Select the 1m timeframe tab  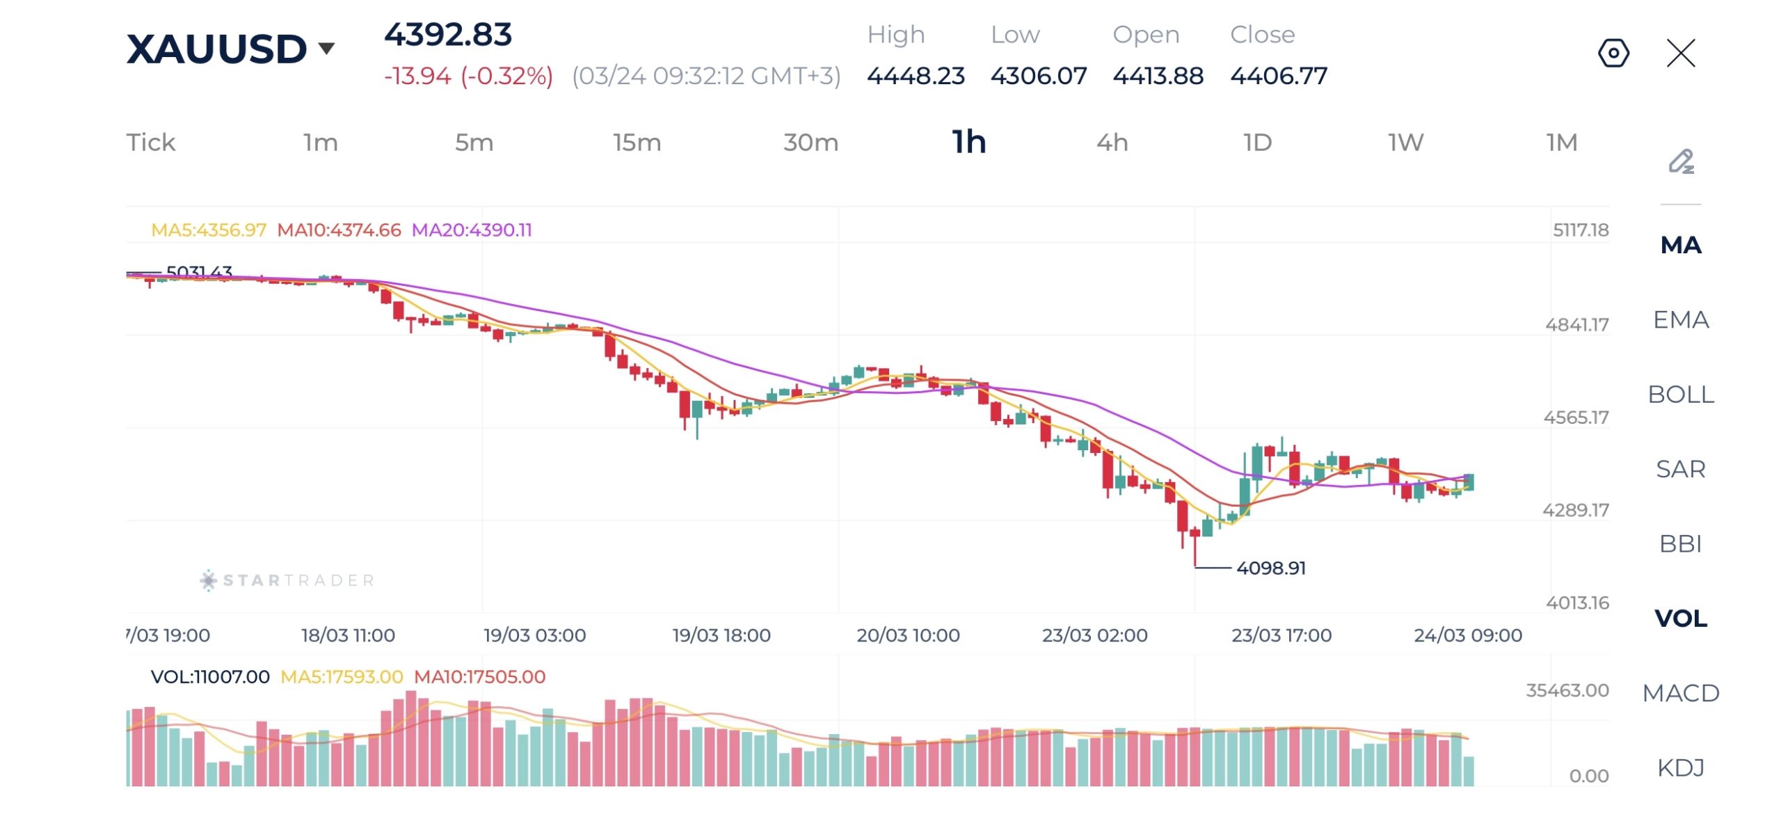tap(320, 143)
